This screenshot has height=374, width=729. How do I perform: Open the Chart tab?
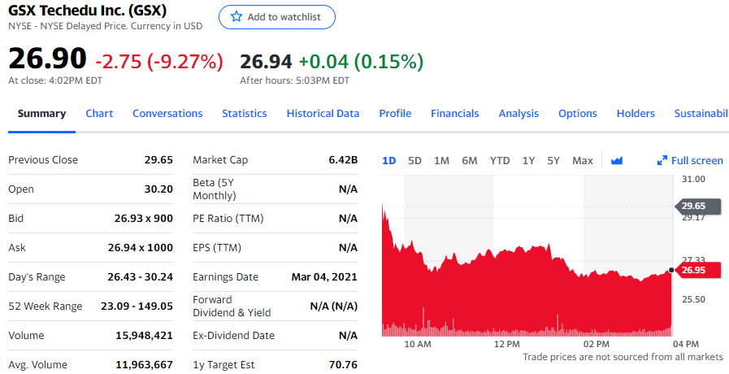pos(99,114)
